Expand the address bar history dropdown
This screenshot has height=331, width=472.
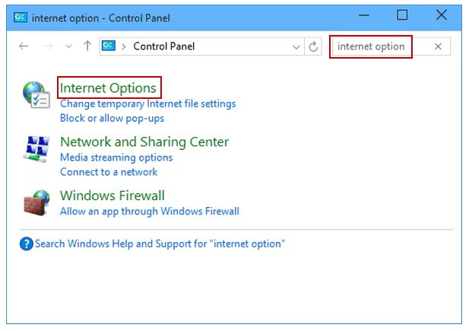296,47
